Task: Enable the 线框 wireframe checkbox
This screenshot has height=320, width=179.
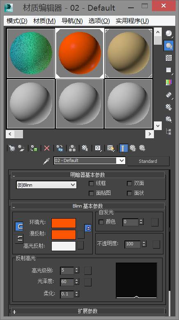Action: tap(91, 183)
